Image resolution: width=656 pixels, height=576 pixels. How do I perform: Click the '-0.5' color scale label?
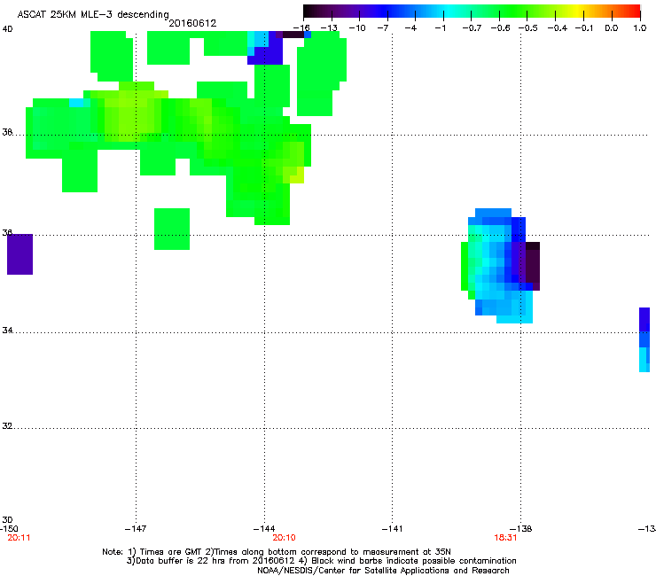coord(528,28)
